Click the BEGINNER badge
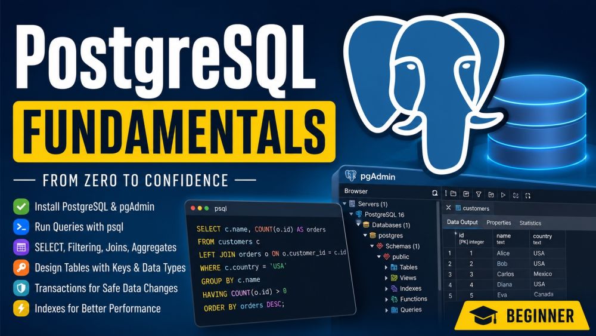The image size is (596, 336). (523, 316)
